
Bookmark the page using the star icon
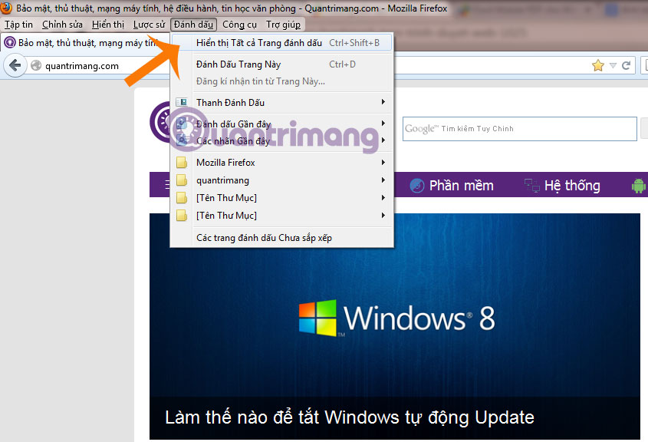click(598, 65)
